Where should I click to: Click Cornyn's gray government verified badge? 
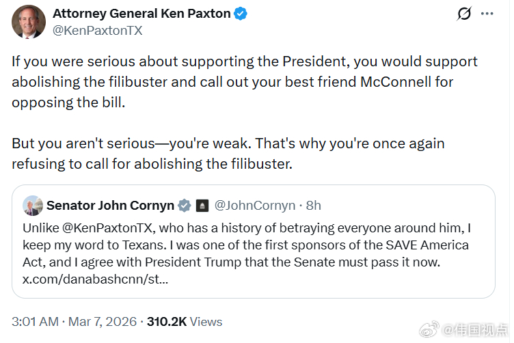coord(185,205)
